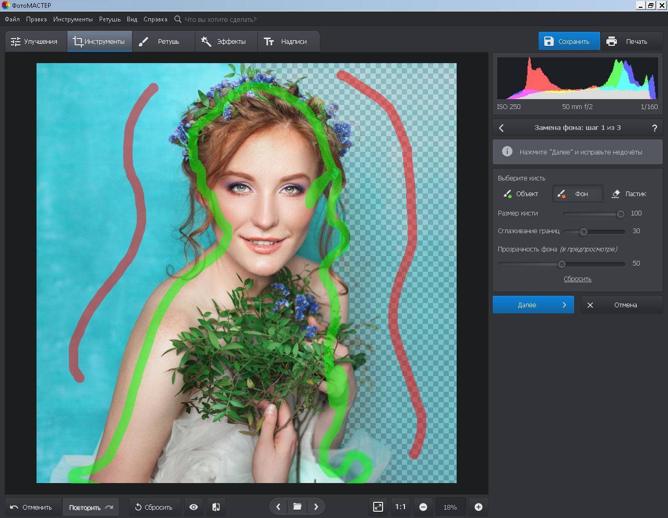Click the before/after compare icon
Screen dimensions: 668x518
point(216,507)
